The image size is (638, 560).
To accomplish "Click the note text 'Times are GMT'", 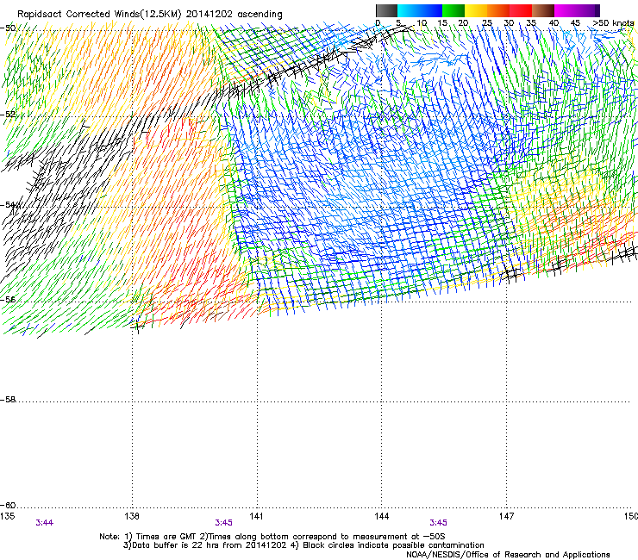I will [x=166, y=537].
